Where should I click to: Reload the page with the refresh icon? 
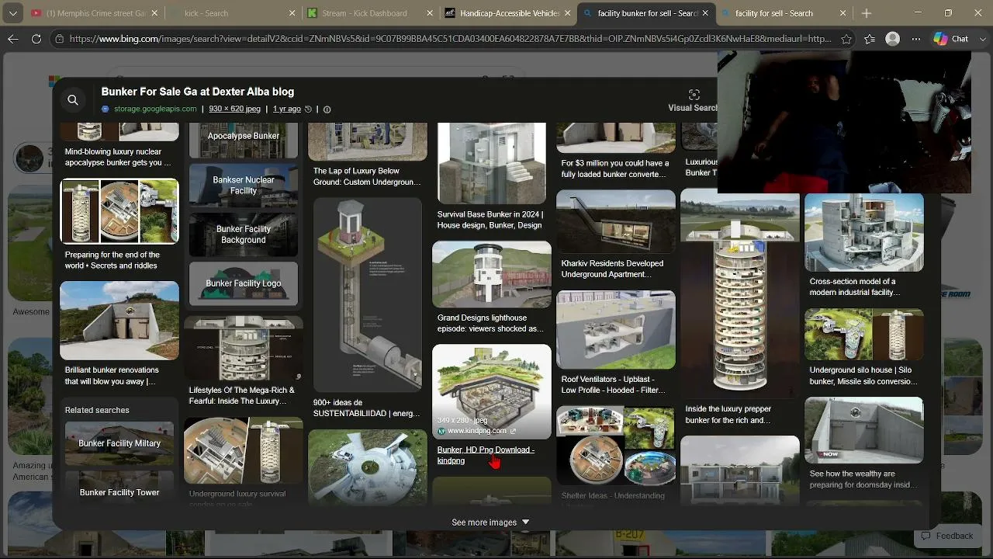pyautogui.click(x=36, y=39)
